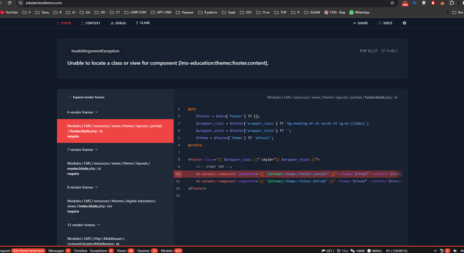
Task: Select the footer.blade.php:10 stack frame
Action: (115, 131)
